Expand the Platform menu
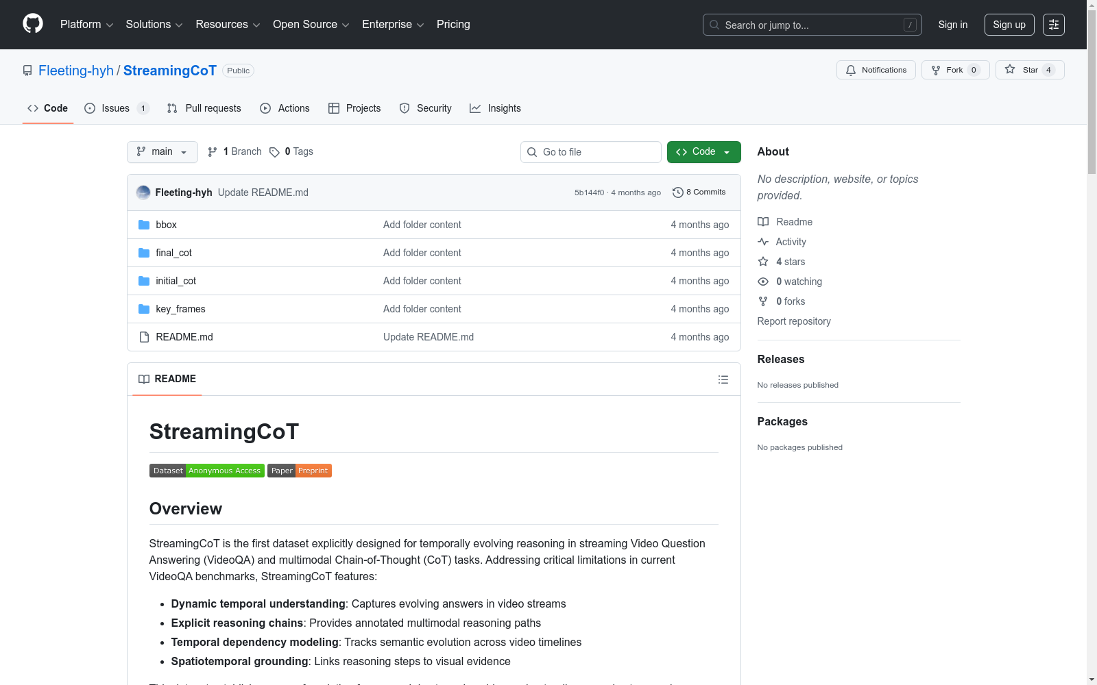1097x685 pixels. coord(87,25)
